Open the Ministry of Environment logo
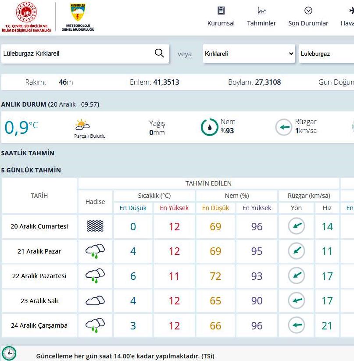The width and height of the screenshot is (354, 361). tap(26, 17)
